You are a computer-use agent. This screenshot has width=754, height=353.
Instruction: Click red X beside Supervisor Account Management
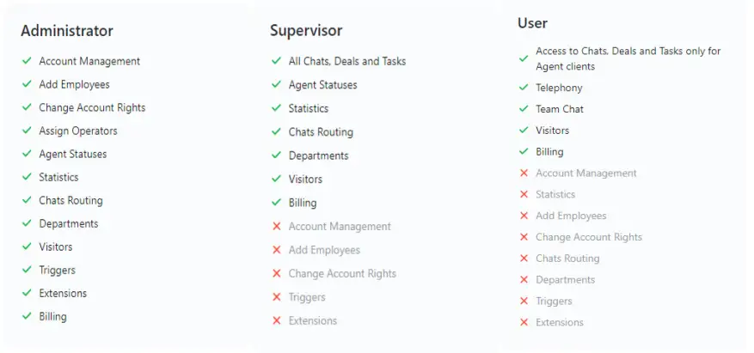pyautogui.click(x=277, y=226)
